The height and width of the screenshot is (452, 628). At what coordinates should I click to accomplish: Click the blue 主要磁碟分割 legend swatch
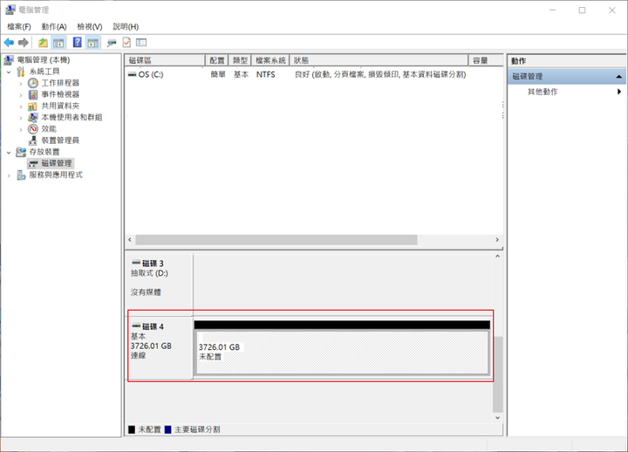click(x=168, y=429)
